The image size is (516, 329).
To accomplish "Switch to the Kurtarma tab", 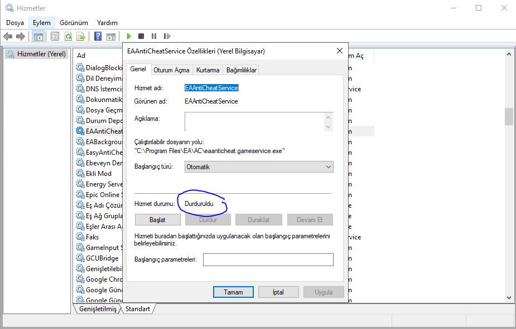I will (208, 70).
